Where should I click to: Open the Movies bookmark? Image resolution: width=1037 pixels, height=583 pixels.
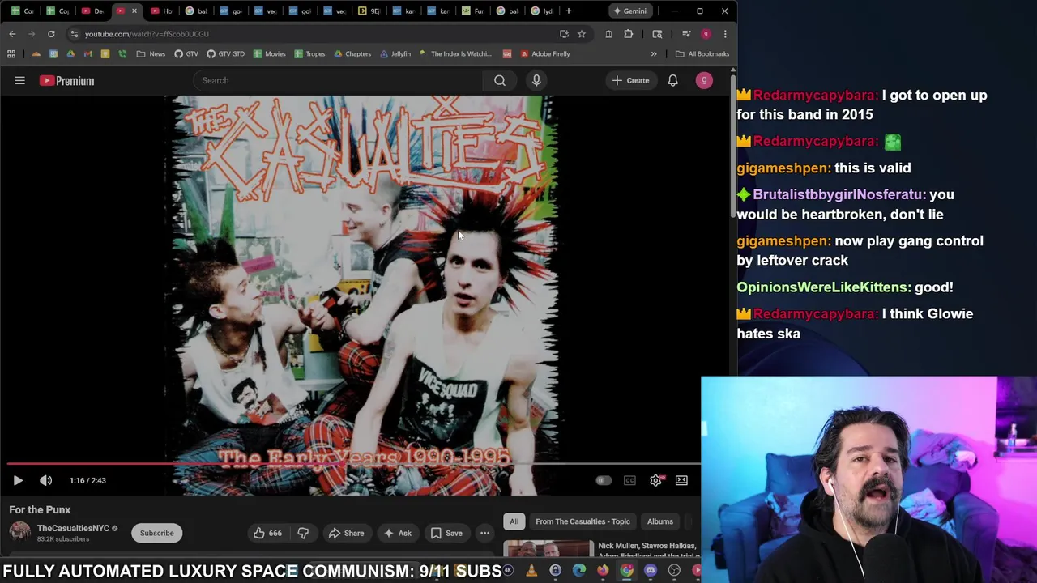click(x=269, y=54)
